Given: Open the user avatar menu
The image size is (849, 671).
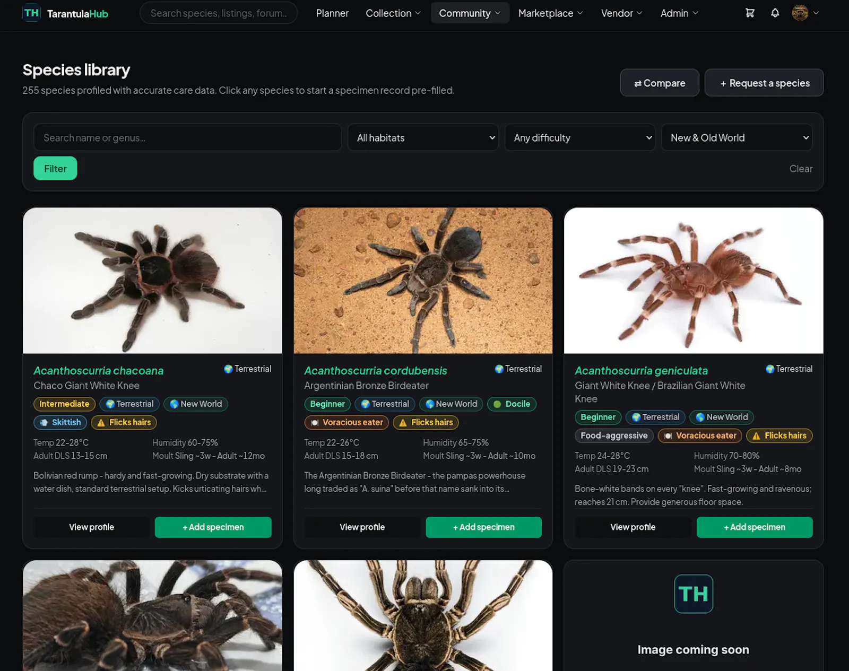Looking at the screenshot, I should coord(805,13).
